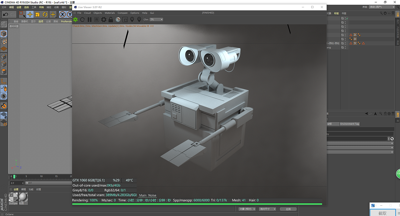Viewport: 400px width, 216px height.
Task: Click the render progress green bar
Action: click(197, 204)
